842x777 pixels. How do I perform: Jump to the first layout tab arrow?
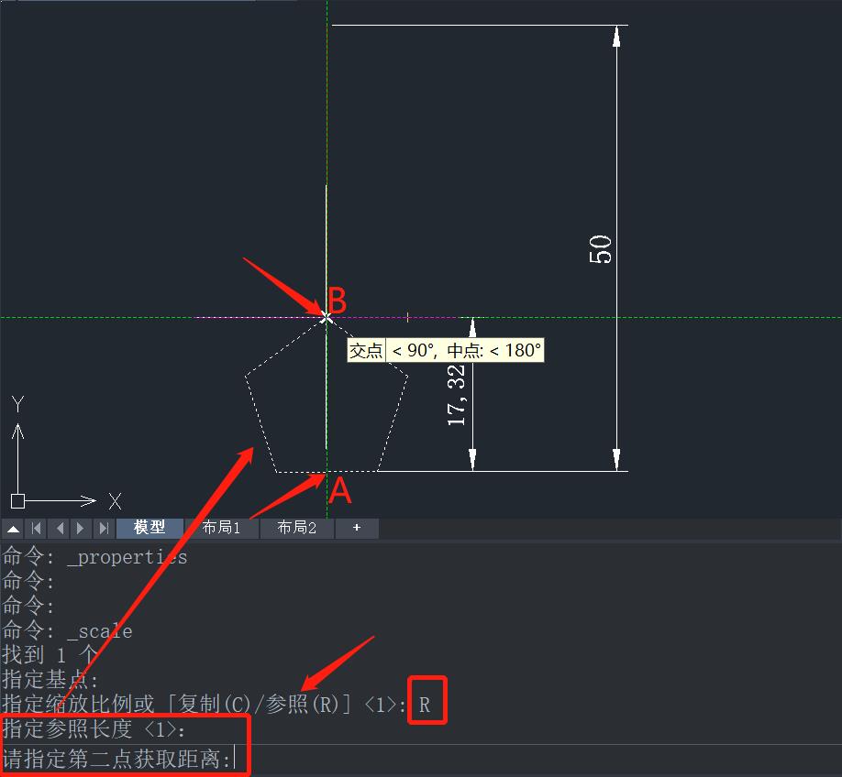coord(36,529)
